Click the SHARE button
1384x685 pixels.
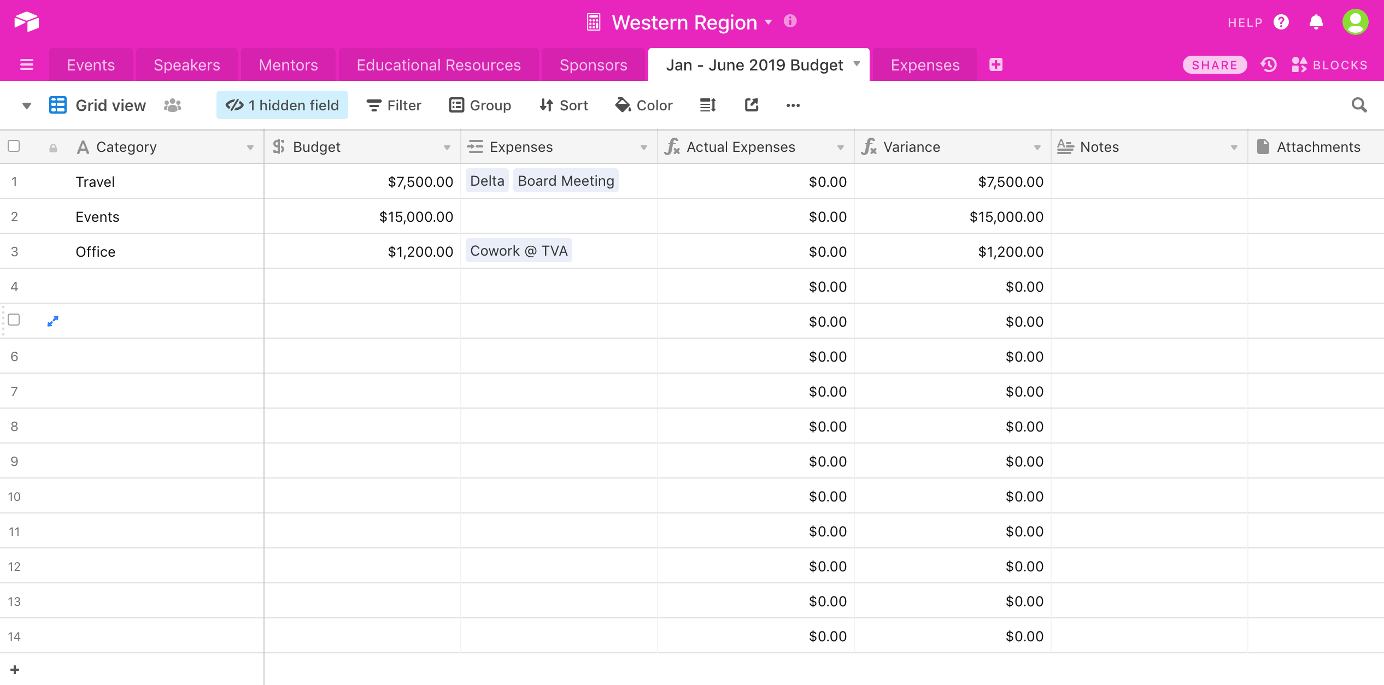click(x=1214, y=64)
